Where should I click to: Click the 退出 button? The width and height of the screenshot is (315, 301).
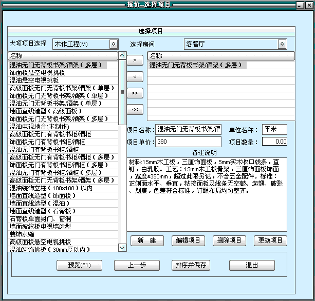pos(252,265)
